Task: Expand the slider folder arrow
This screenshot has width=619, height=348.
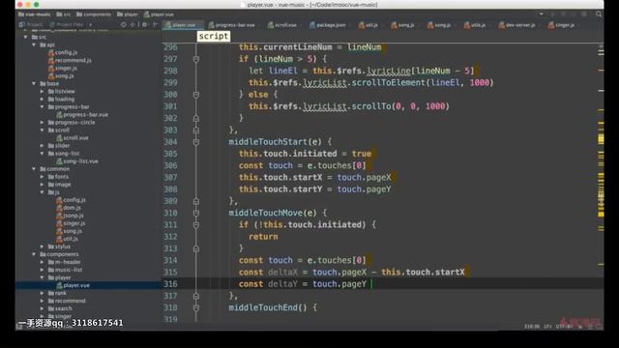Action: pyautogui.click(x=42, y=146)
